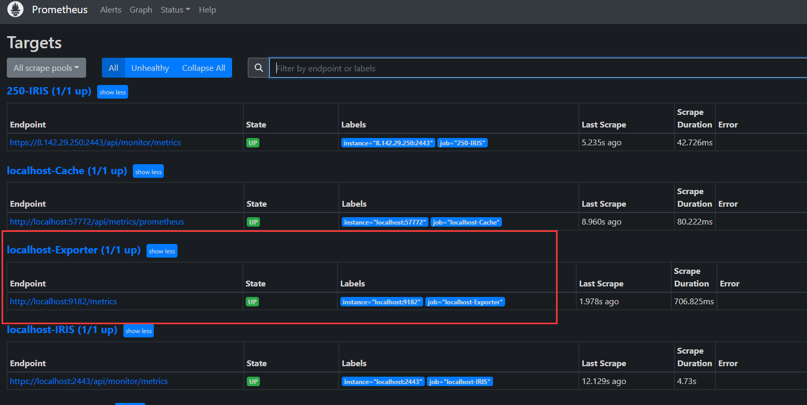The image size is (807, 405).
Task: Open the 8.142.29.250:2443 metrics endpoint link
Action: coord(95,142)
